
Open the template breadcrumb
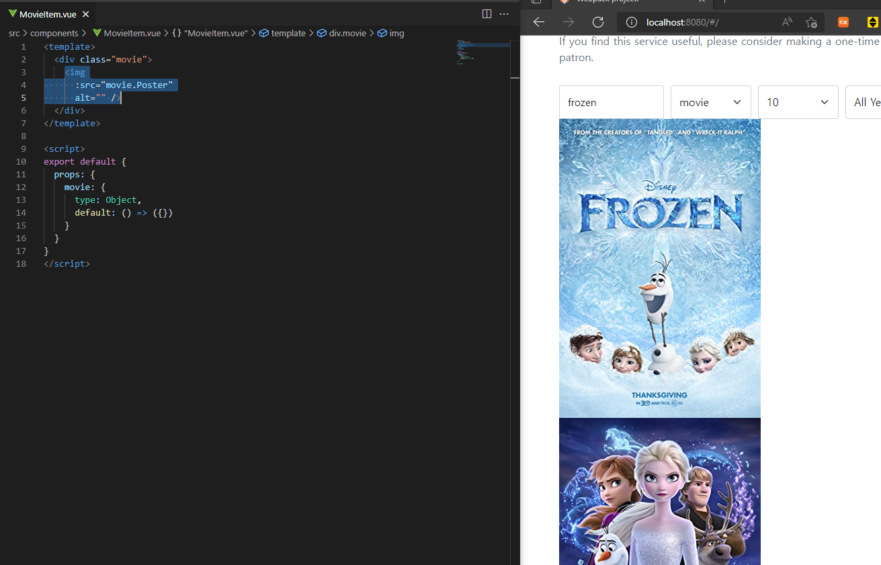(x=282, y=33)
